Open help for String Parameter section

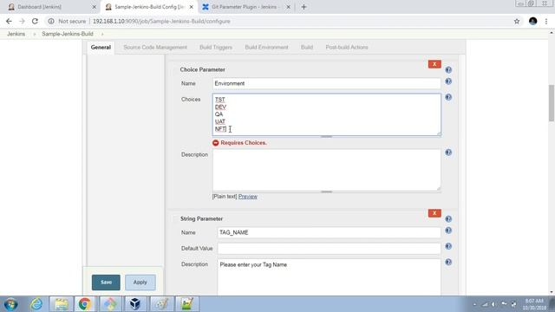point(448,218)
